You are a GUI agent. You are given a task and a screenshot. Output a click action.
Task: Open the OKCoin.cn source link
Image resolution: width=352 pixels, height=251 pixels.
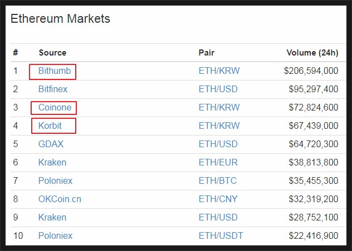[60, 199]
